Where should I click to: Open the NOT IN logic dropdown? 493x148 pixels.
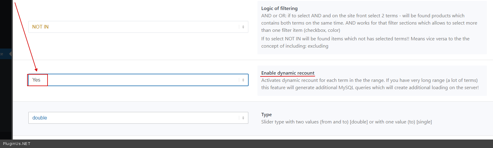[x=138, y=27]
